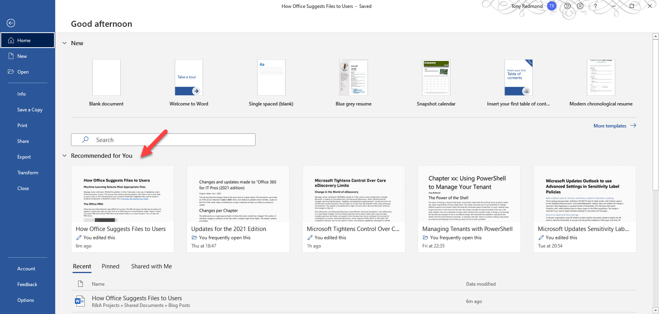Create a Blank document
Image resolution: width=659 pixels, height=314 pixels.
(x=106, y=83)
